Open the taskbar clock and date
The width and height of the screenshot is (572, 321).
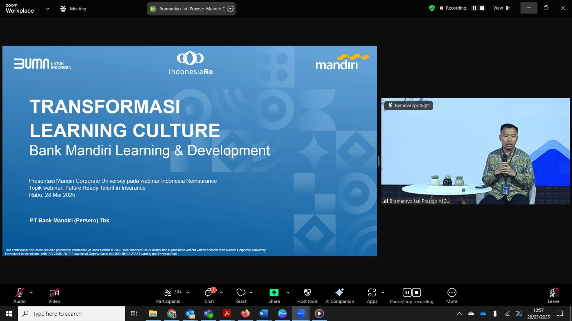click(538, 314)
